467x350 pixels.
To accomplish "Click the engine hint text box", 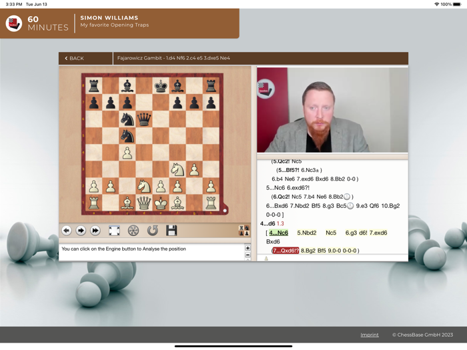I will click(x=151, y=253).
